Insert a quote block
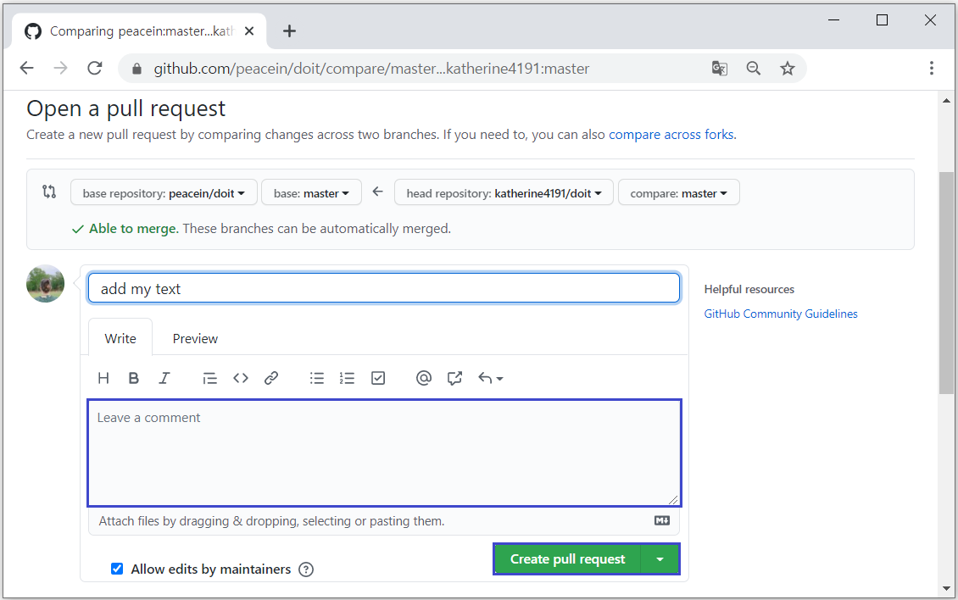958x600 pixels. click(x=209, y=378)
